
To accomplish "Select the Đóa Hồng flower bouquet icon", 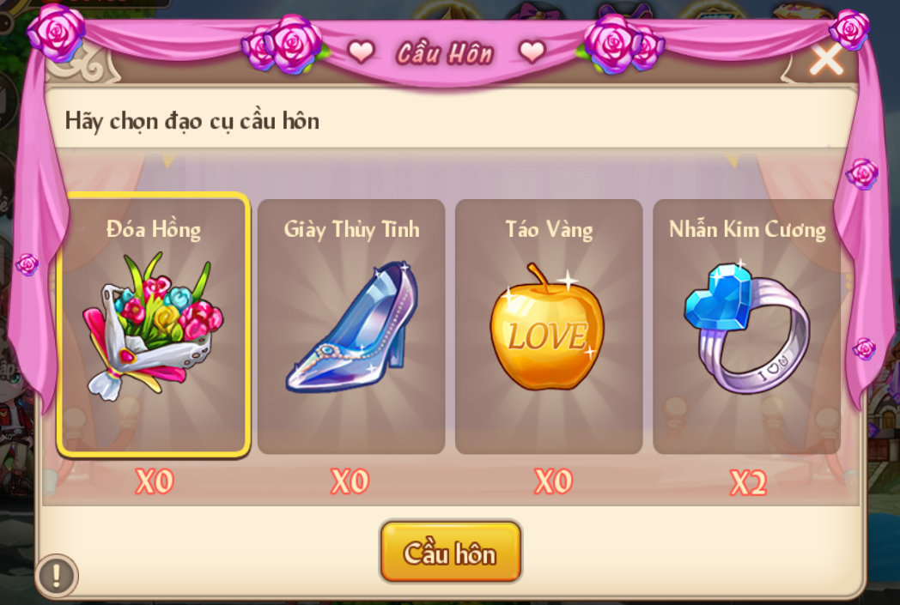I will tap(153, 327).
